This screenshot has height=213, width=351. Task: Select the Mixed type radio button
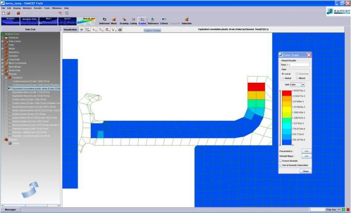click(297, 78)
